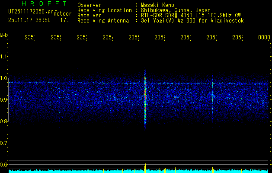Click the 0.6 frequency axis label
The image size is (272, 173).
coord(3,164)
